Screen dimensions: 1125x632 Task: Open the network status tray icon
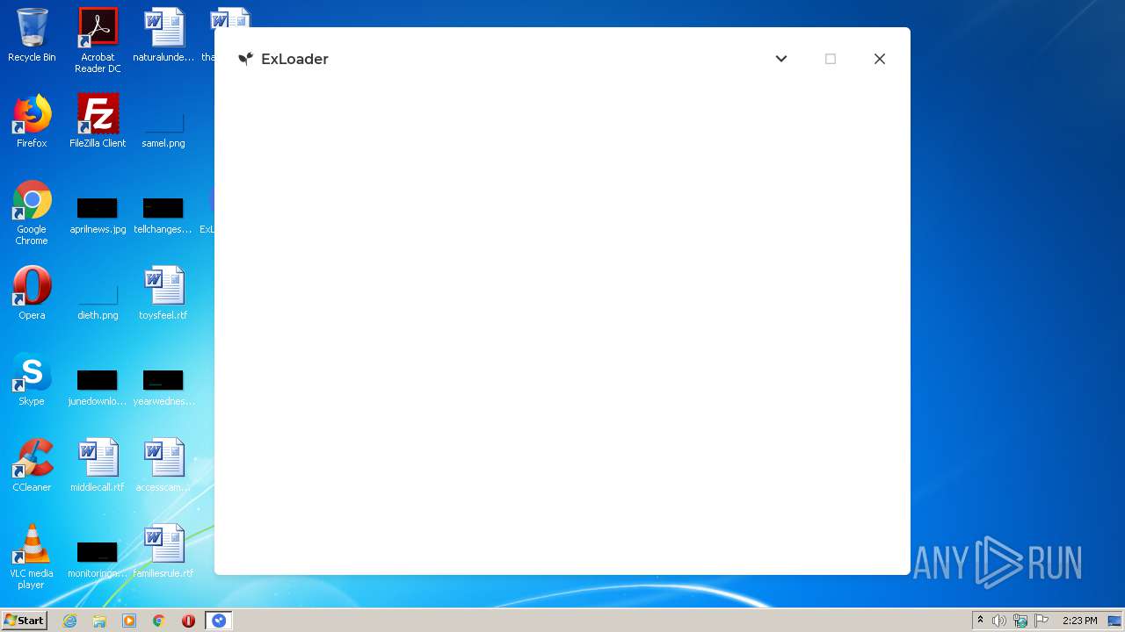[x=1020, y=621]
